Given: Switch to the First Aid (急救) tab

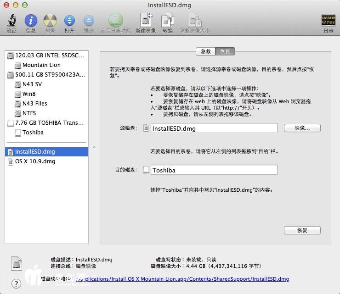Looking at the screenshot, I should pos(206,51).
